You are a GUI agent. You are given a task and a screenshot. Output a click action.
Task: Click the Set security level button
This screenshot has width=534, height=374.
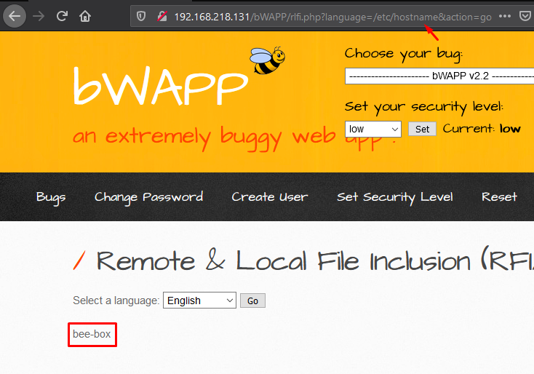tap(422, 129)
